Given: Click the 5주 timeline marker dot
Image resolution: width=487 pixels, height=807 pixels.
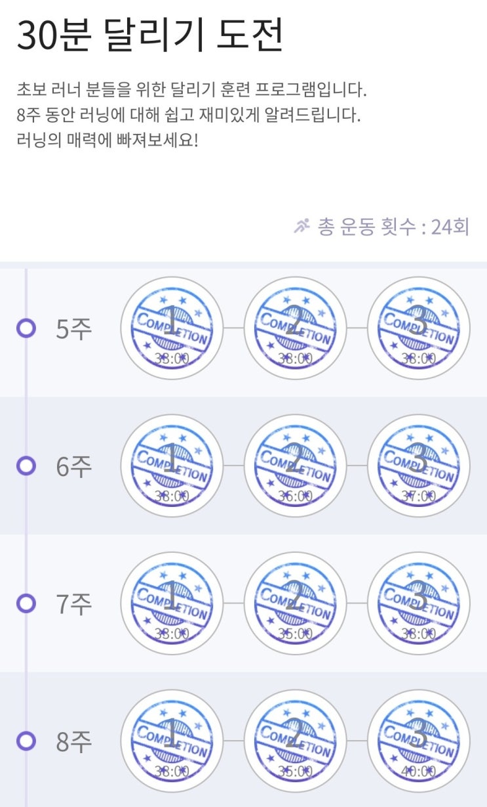Looking at the screenshot, I should click(26, 328).
